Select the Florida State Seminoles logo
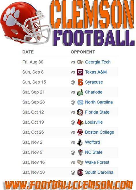 pyautogui.click(x=80, y=112)
